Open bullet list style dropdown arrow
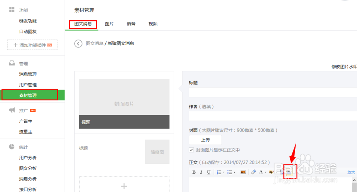This screenshot has width=357, height=192. coord(234,172)
